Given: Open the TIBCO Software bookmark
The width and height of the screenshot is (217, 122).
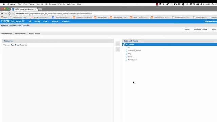Looking at the screenshot, I should point(60,17).
